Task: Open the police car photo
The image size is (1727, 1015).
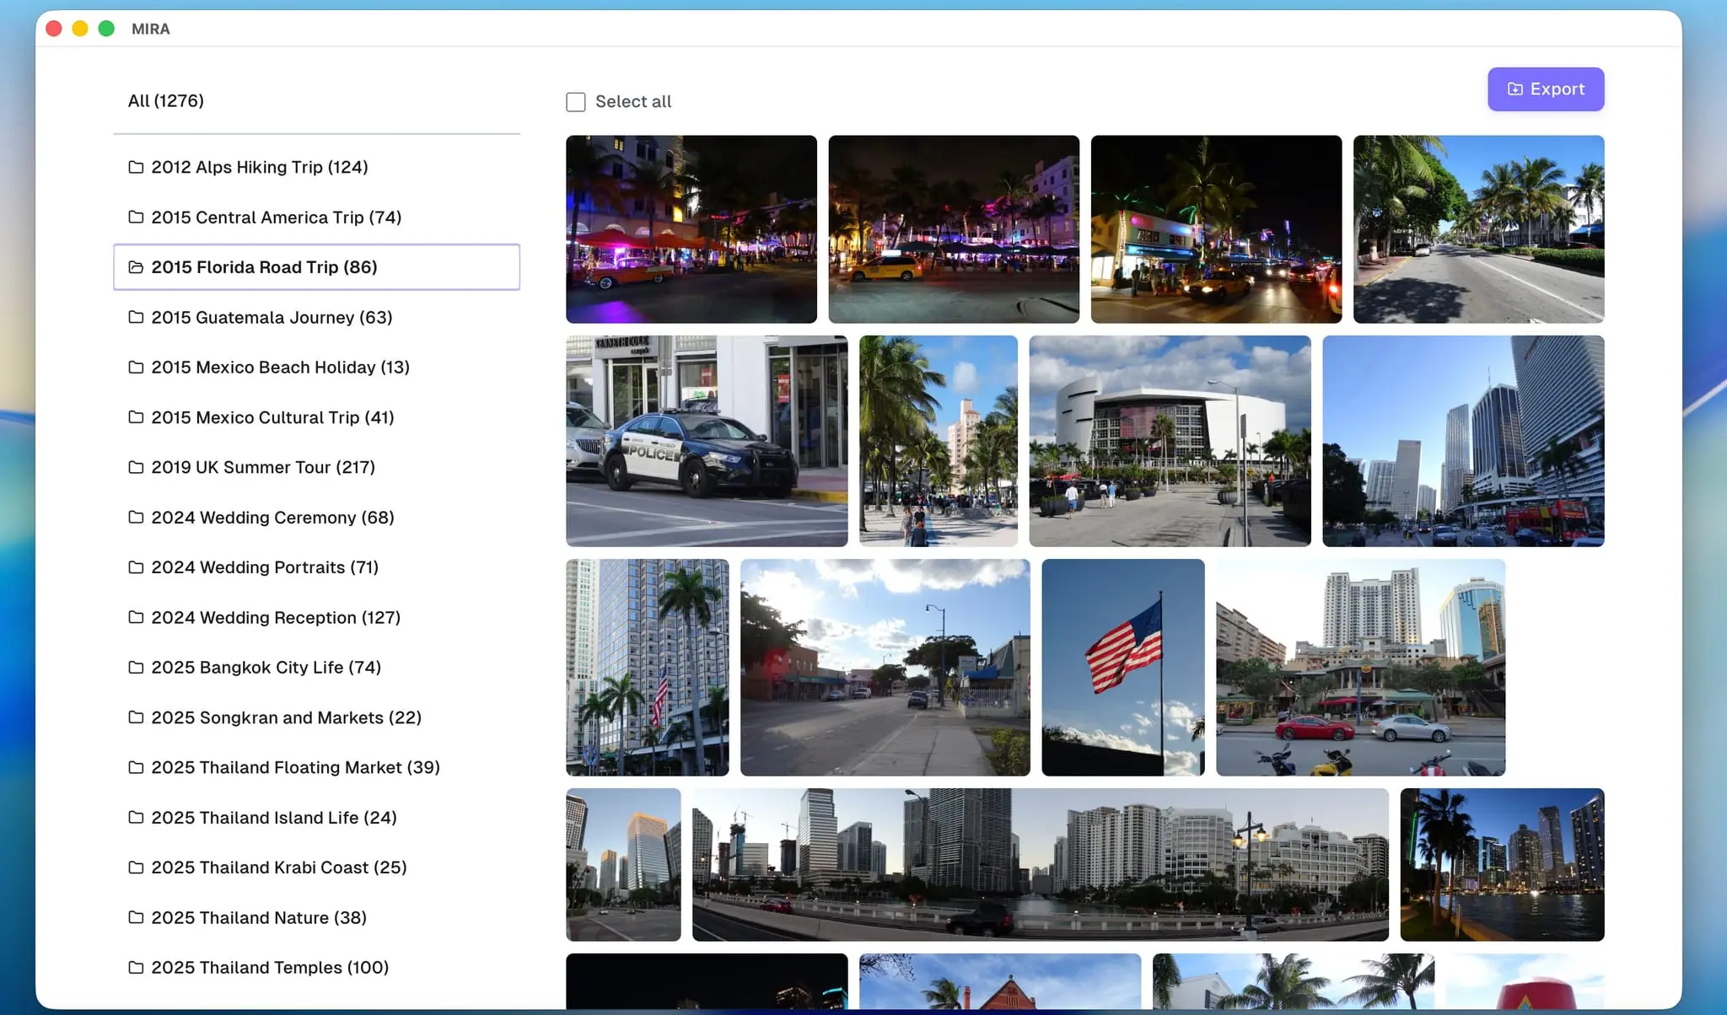Action: (x=707, y=441)
